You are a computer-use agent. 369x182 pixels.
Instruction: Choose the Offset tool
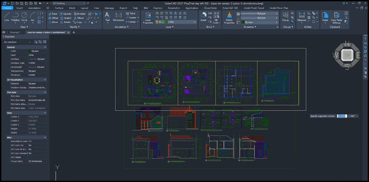pyautogui.click(x=53, y=18)
